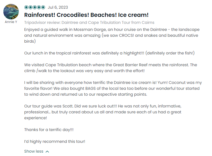Click the word CROCS! in the review
Viewport: 212px width, 156px height.
(126, 35)
